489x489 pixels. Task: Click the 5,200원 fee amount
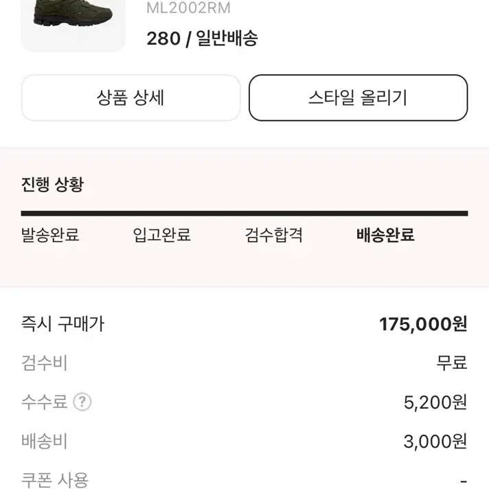click(x=435, y=402)
